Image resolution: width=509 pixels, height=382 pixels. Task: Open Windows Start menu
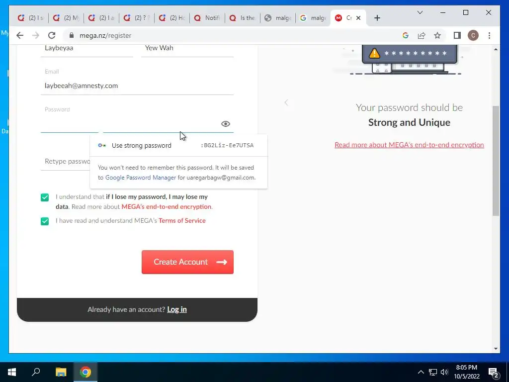12,372
